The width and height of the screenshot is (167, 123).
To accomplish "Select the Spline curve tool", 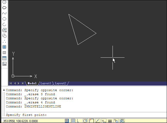I will click(4, 13).
